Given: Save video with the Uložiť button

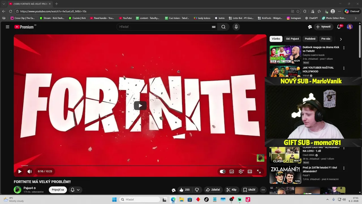Looking at the screenshot, I should (x=249, y=190).
